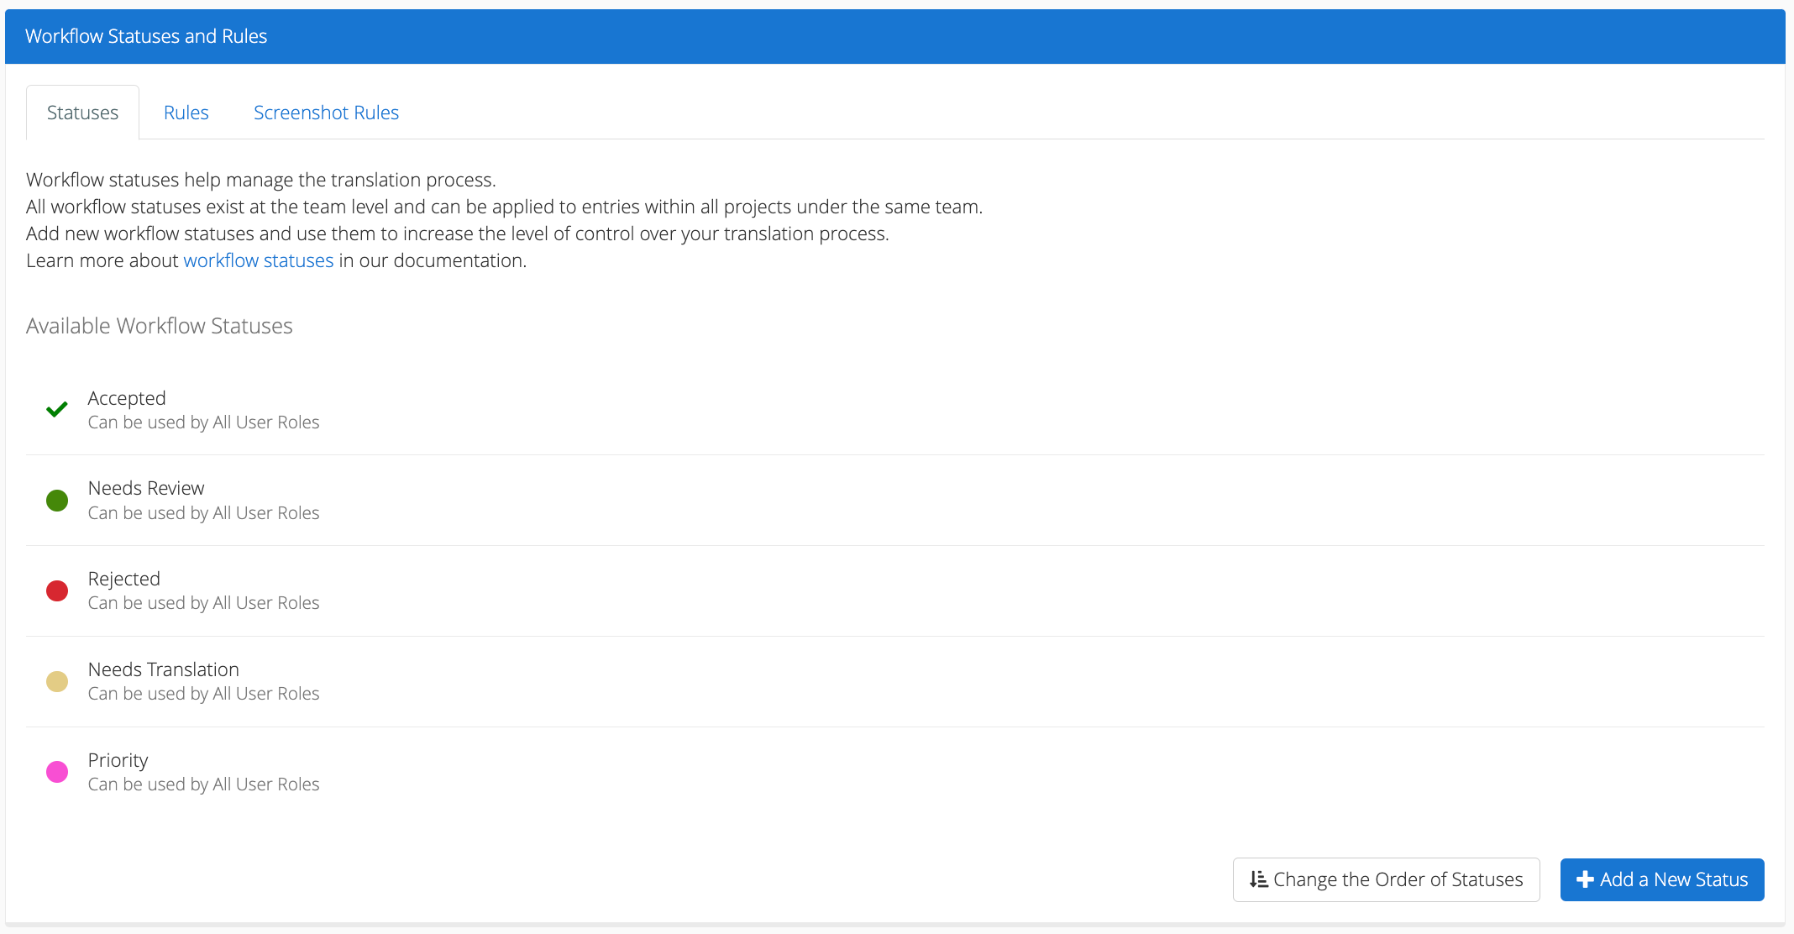Click user roles text under Priority
This screenshot has height=934, width=1794.
click(204, 784)
